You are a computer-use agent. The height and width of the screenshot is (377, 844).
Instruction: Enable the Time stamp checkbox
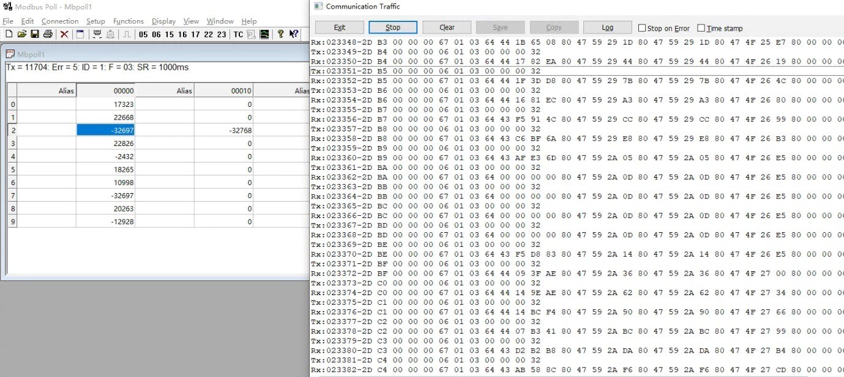tap(701, 28)
